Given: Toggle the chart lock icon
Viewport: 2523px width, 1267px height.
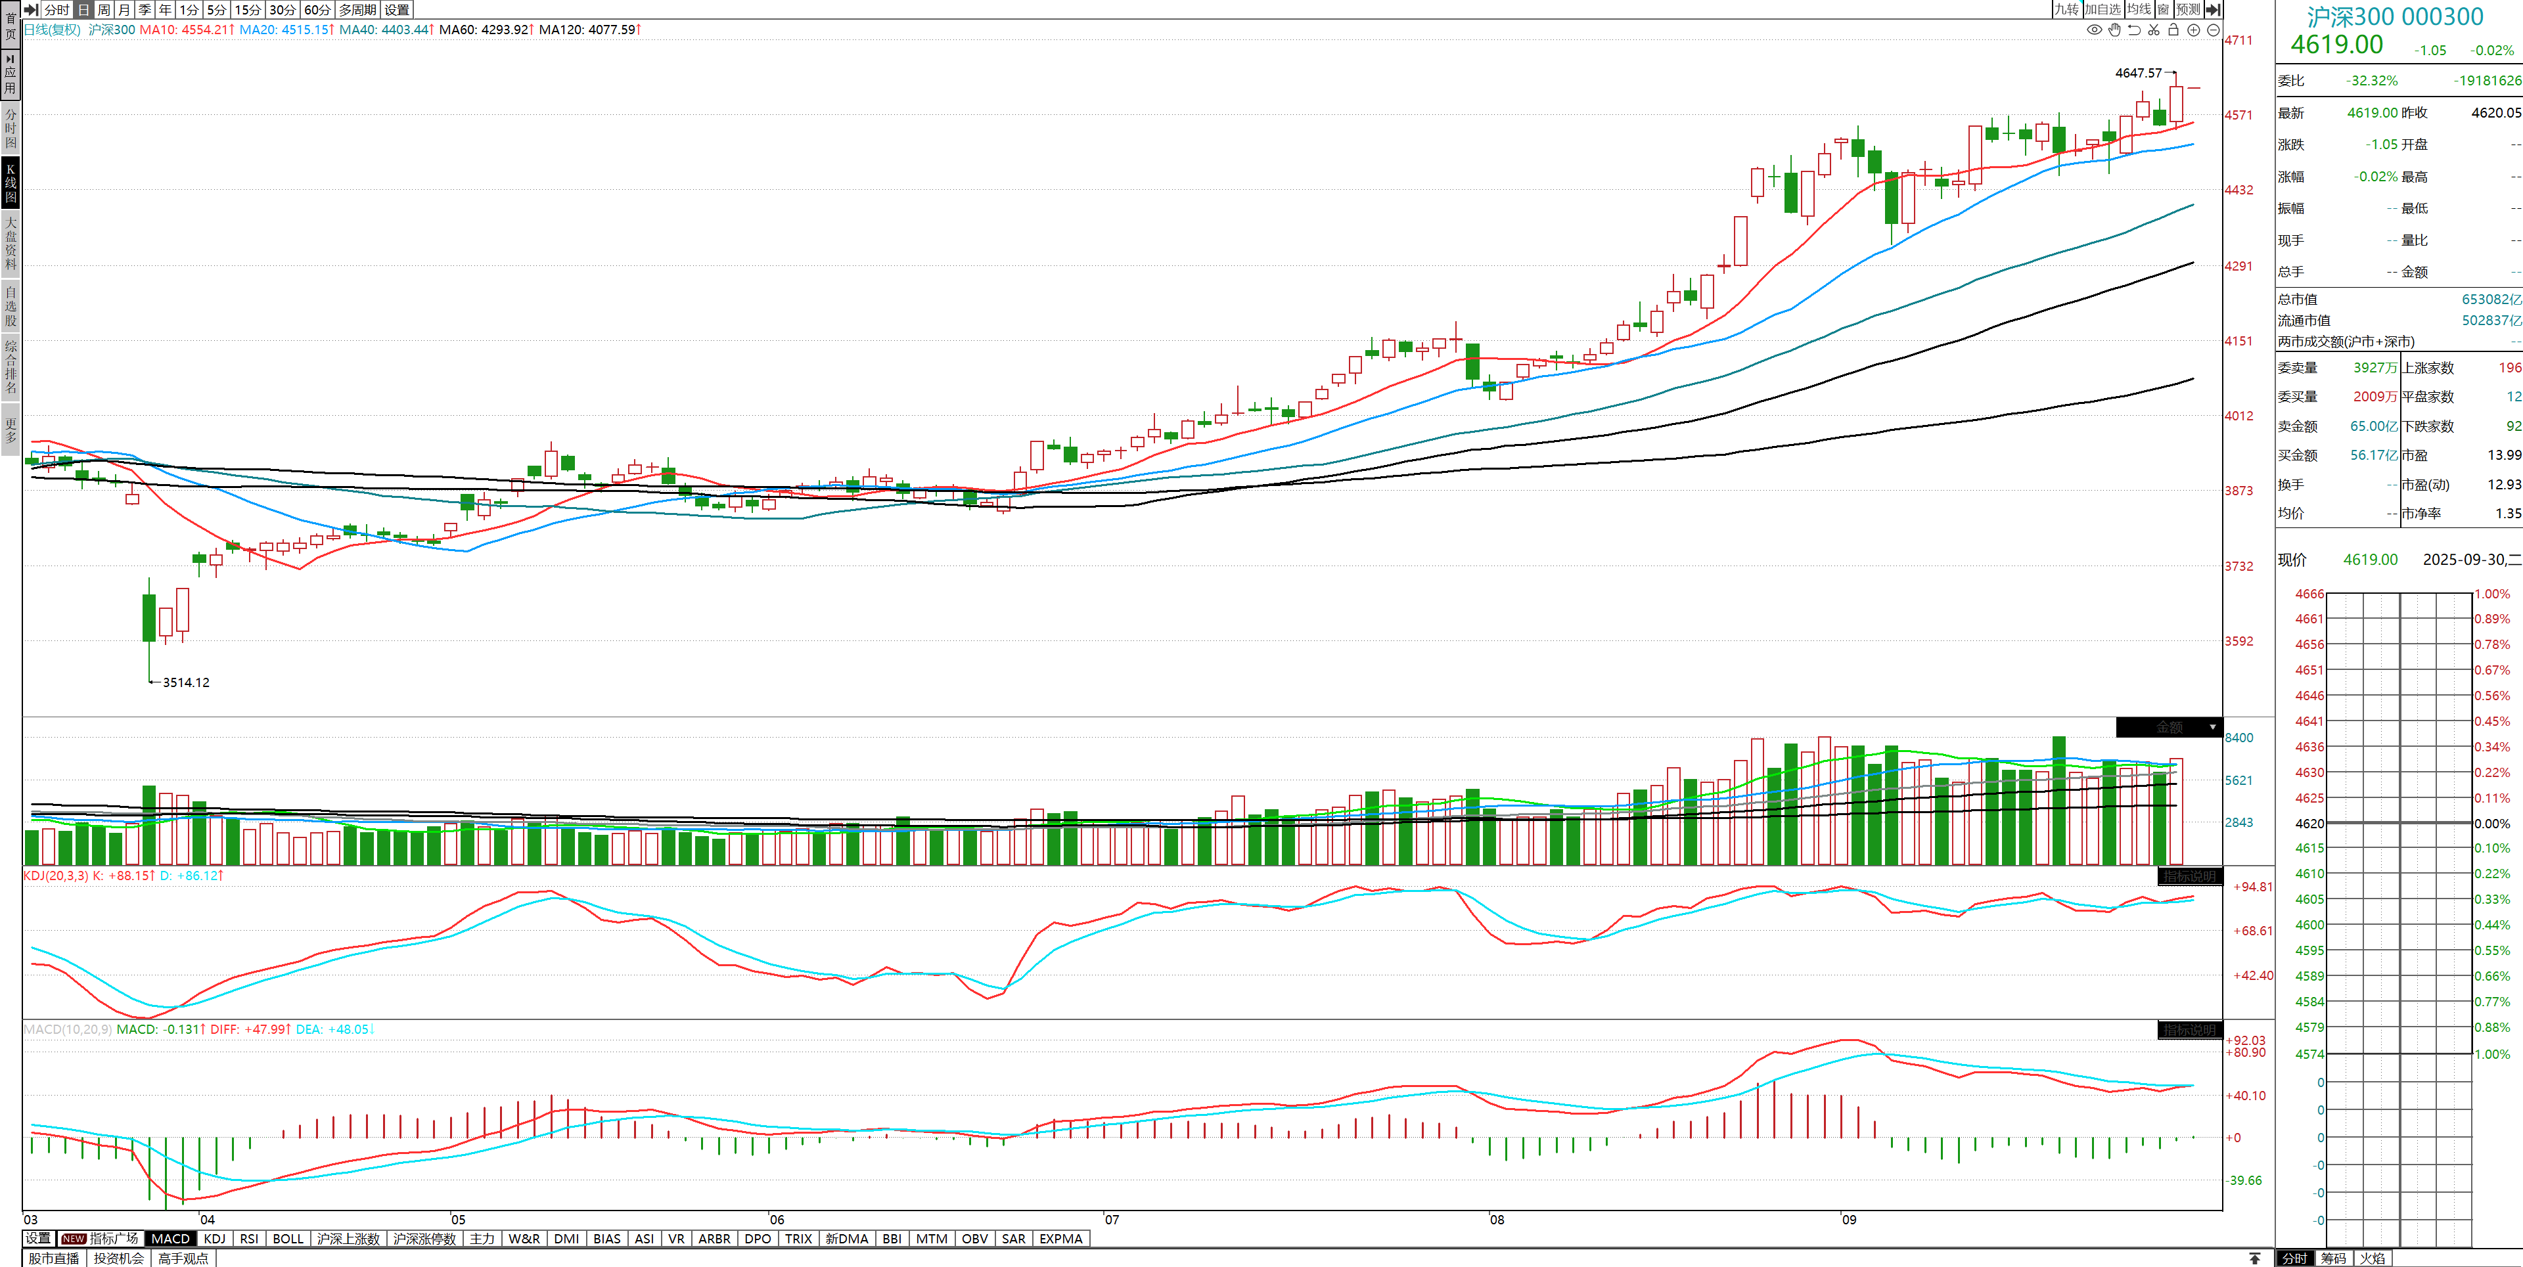Looking at the screenshot, I should coord(2173,30).
